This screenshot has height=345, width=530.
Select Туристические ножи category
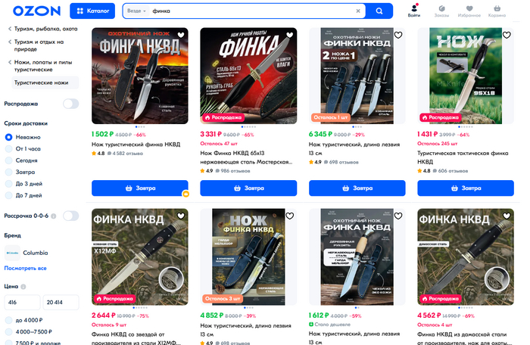[45, 82]
